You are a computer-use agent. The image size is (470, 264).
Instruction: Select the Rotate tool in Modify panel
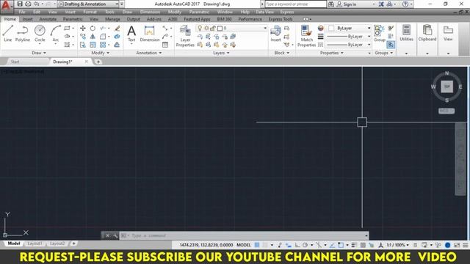tap(93, 28)
